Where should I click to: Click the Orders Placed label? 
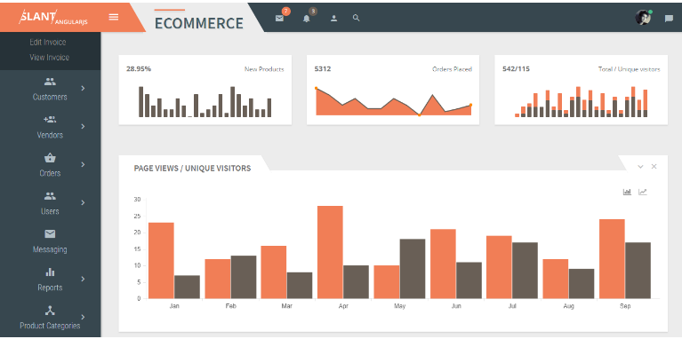pyautogui.click(x=452, y=69)
